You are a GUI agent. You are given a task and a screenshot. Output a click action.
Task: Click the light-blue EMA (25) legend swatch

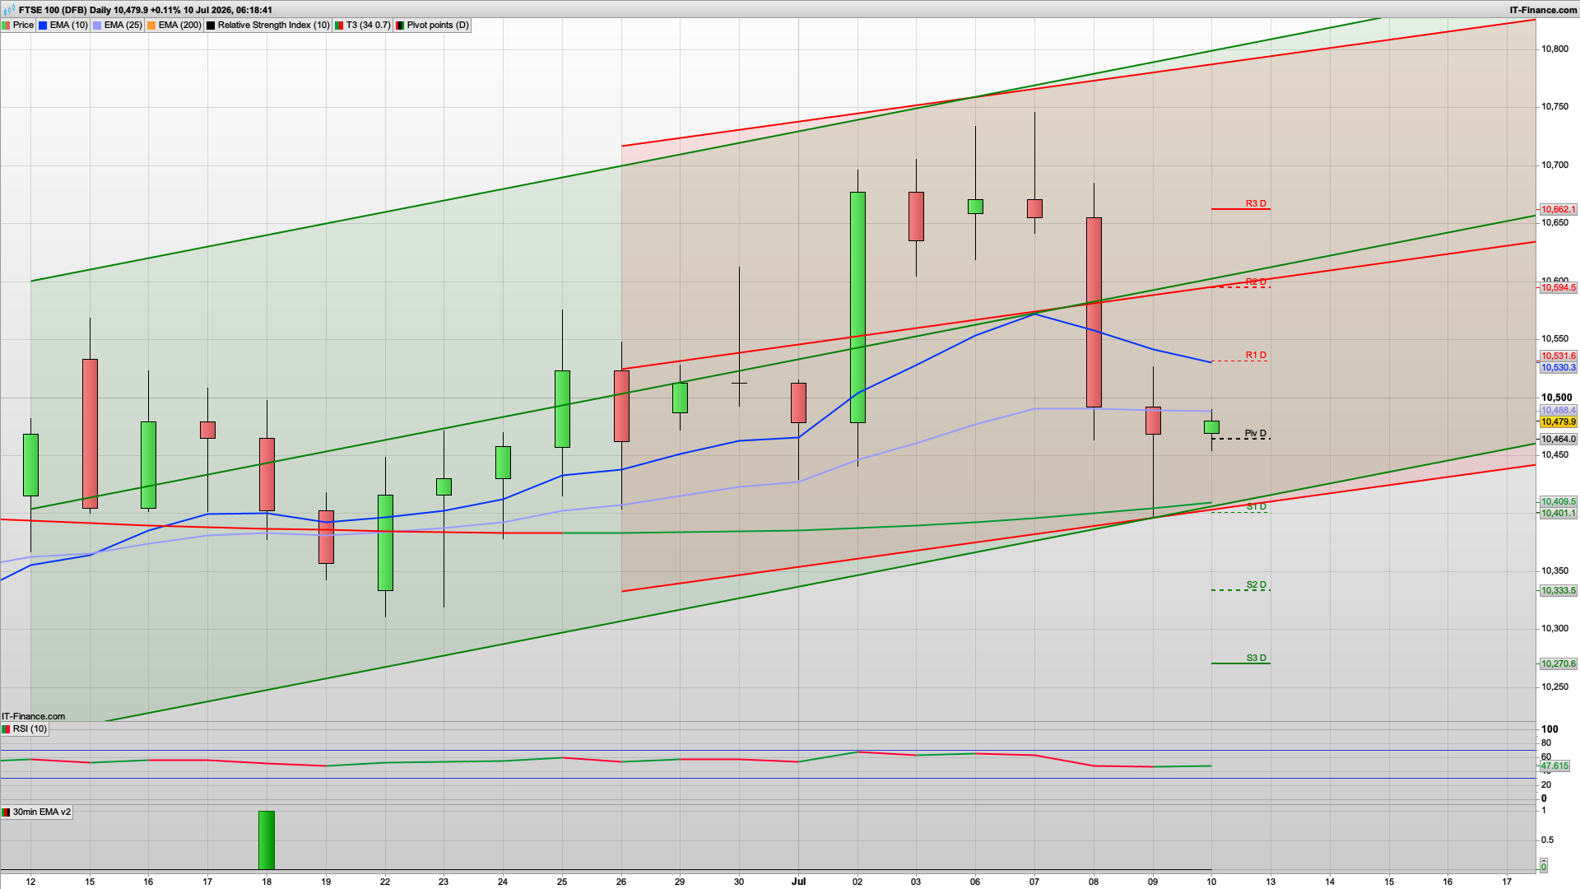pyautogui.click(x=97, y=26)
